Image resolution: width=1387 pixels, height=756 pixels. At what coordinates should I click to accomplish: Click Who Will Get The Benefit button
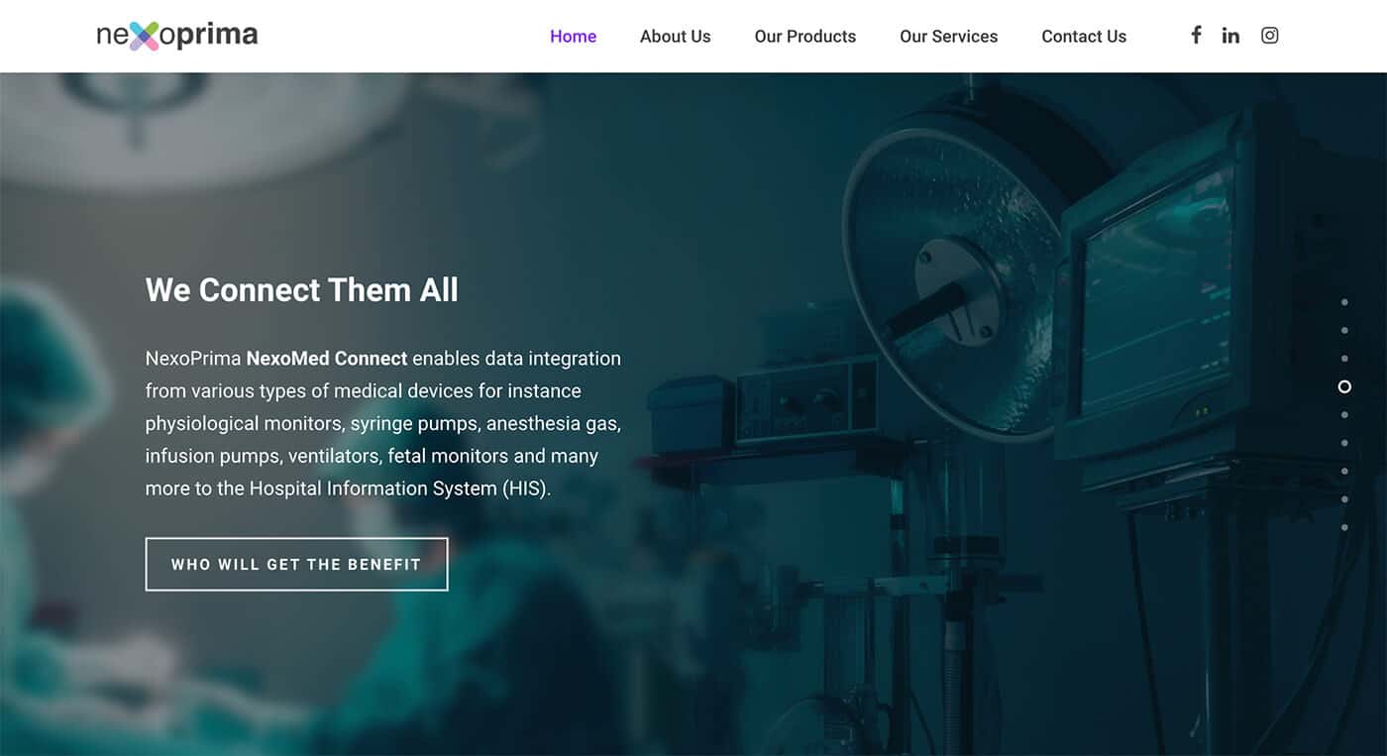point(296,564)
